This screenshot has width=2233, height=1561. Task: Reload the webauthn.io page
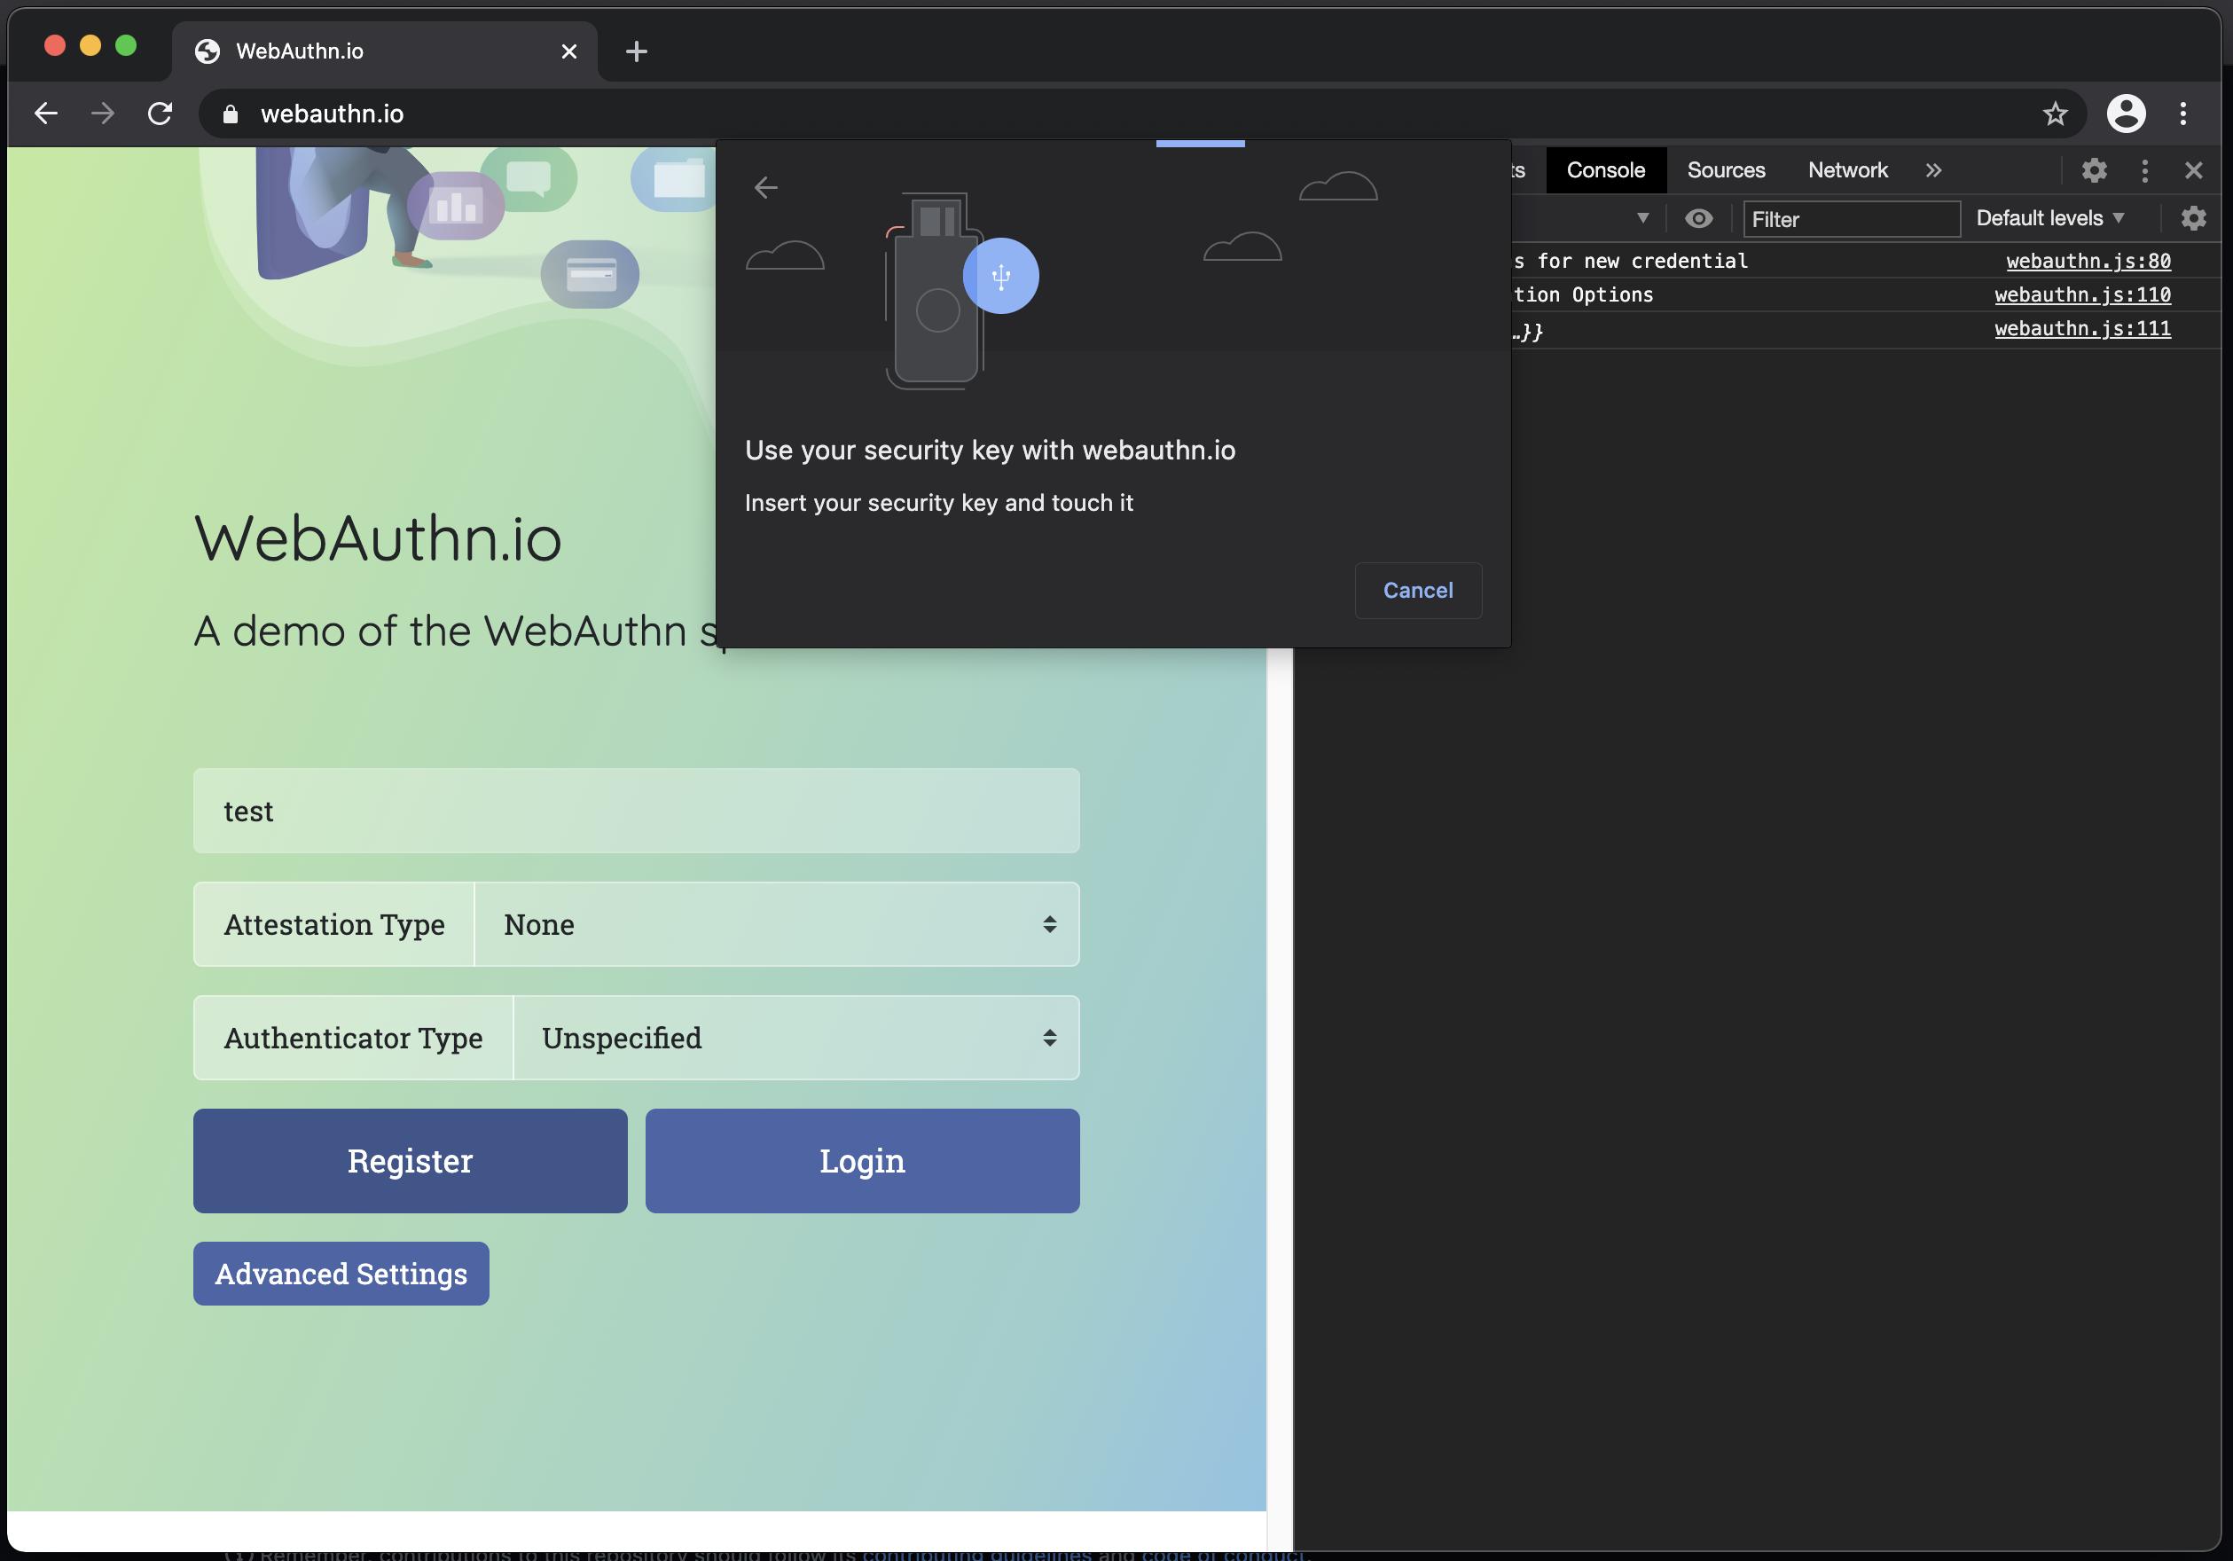click(160, 113)
